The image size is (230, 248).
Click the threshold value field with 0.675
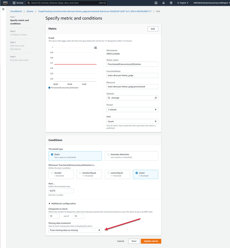tap(61, 191)
